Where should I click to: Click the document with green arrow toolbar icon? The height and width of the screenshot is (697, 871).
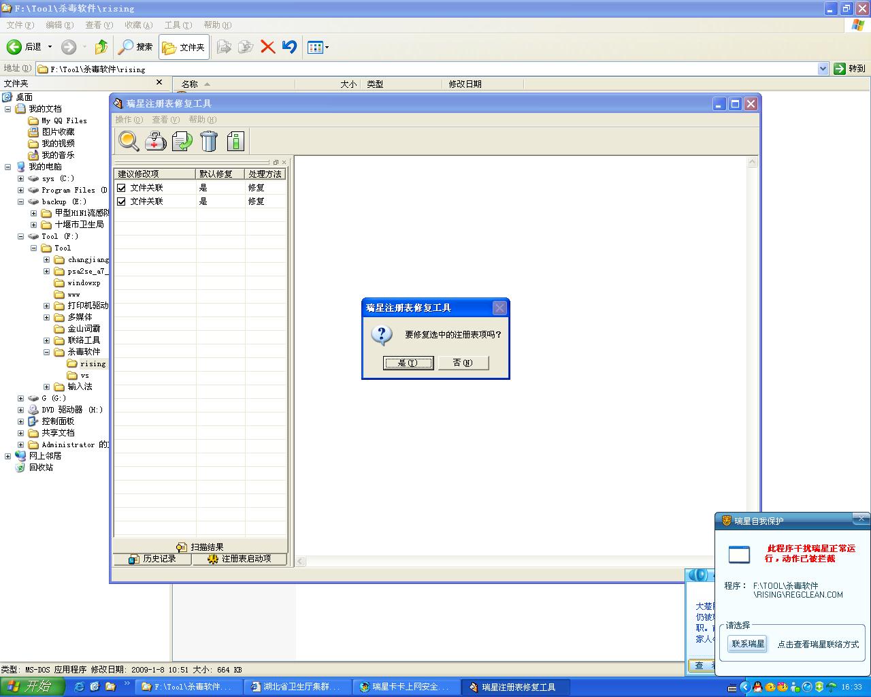coord(182,141)
